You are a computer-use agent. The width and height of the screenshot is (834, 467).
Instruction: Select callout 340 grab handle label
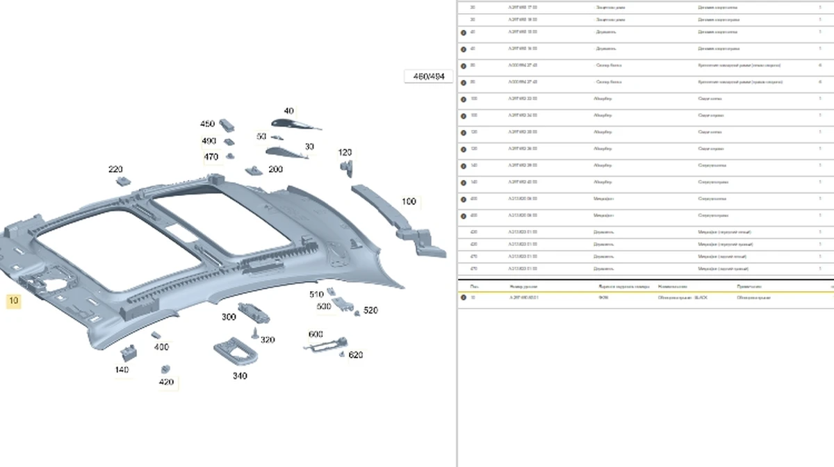point(240,376)
